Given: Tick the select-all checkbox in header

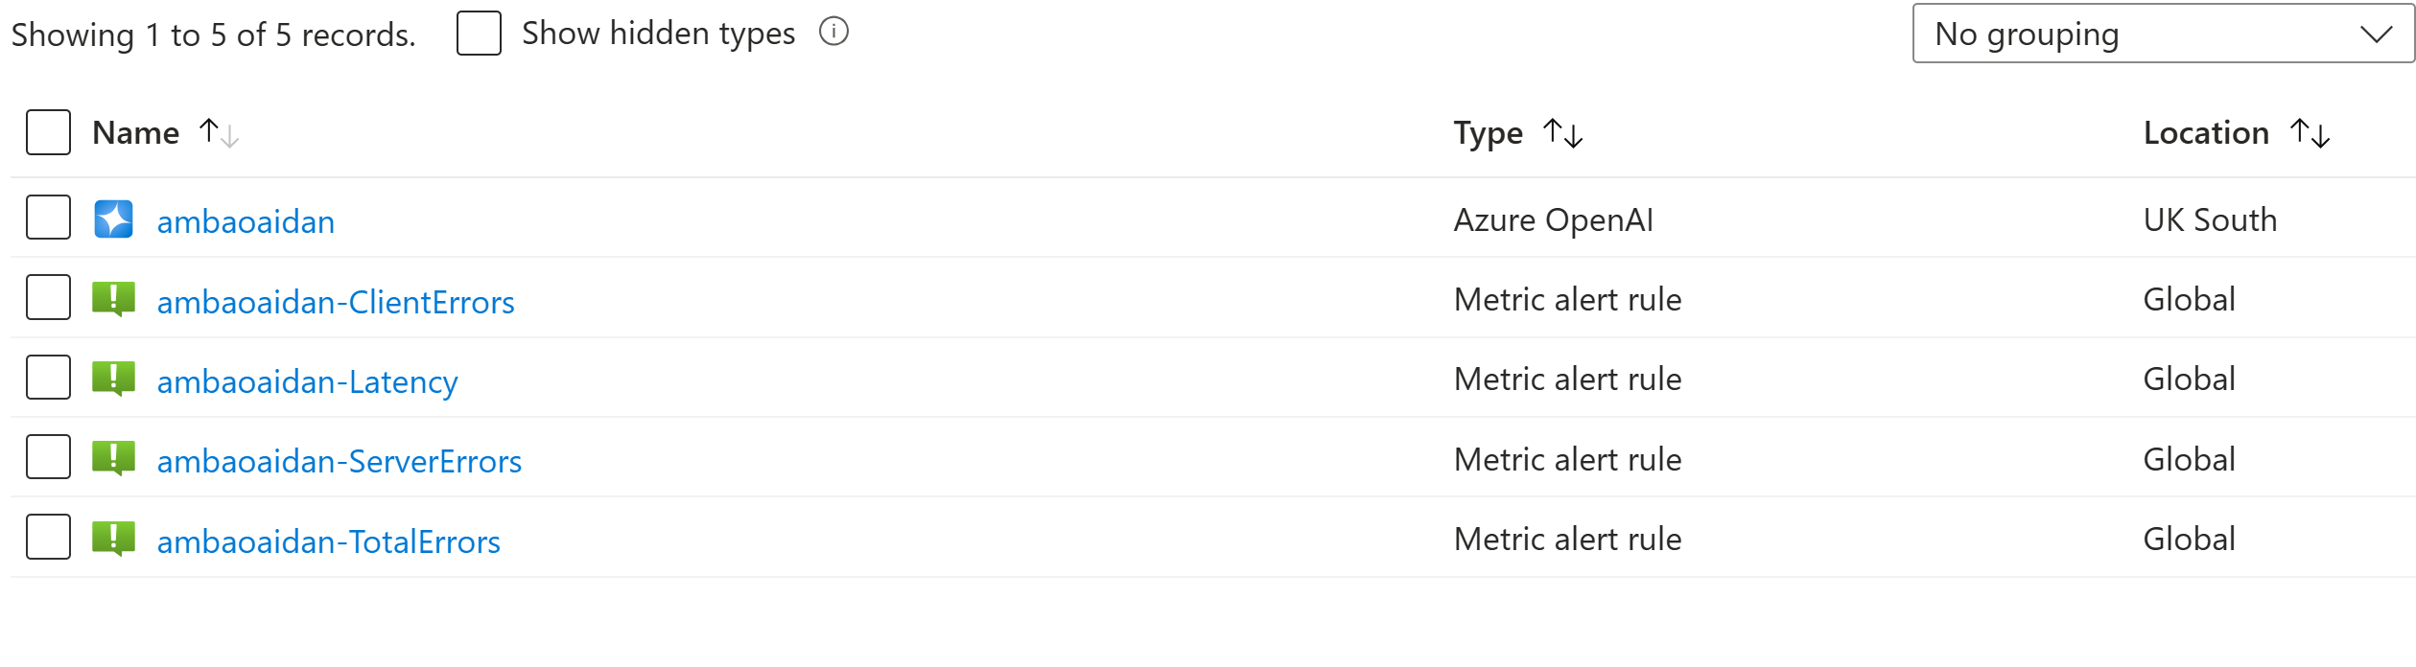Looking at the screenshot, I should [48, 132].
